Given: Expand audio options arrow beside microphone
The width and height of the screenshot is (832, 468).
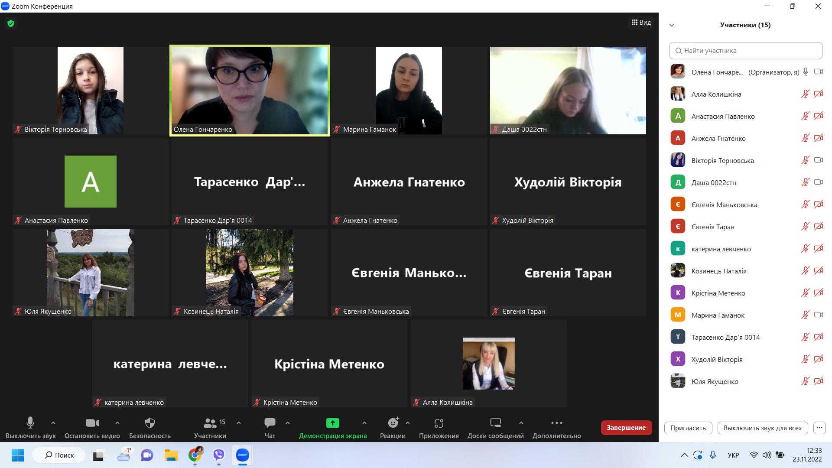Looking at the screenshot, I should (x=53, y=423).
